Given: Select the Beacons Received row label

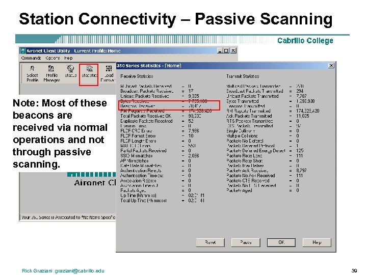Looking at the screenshot, I should point(138,106).
